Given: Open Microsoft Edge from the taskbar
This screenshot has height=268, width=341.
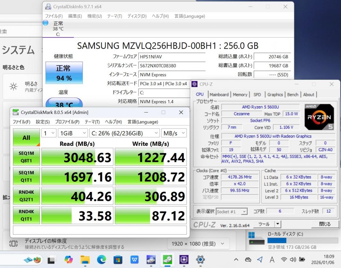Looking at the screenshot, I should tap(101, 260).
